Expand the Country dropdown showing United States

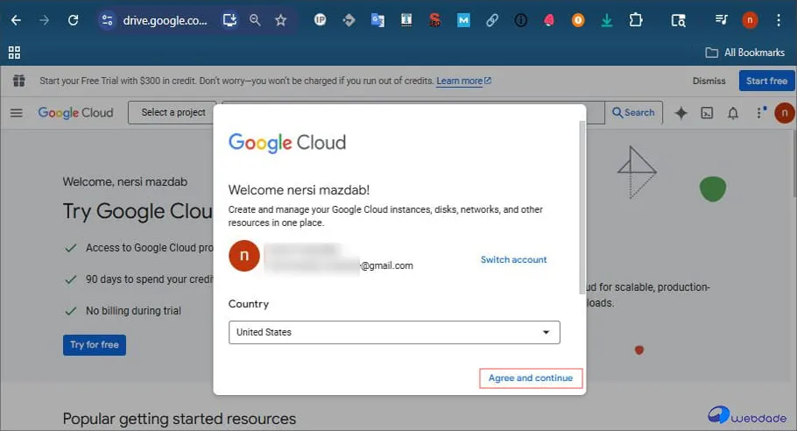(393, 332)
